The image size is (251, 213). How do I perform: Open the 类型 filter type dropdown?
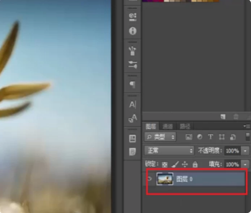[x=160, y=137]
